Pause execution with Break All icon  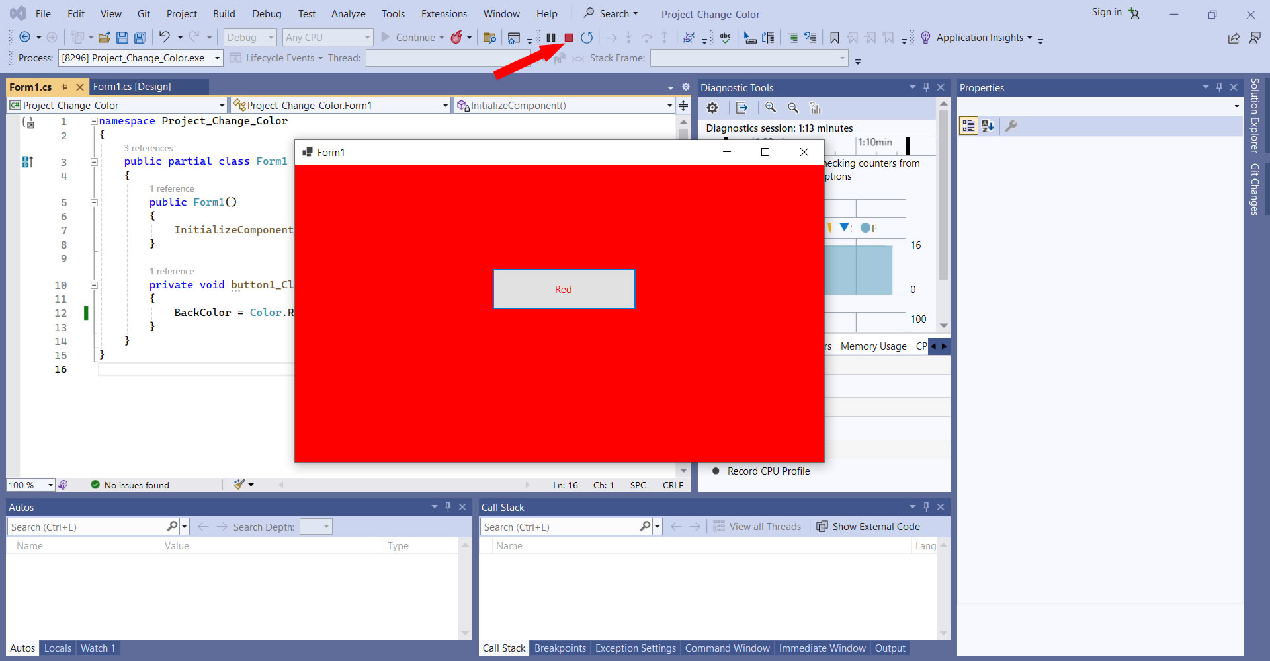pyautogui.click(x=550, y=38)
